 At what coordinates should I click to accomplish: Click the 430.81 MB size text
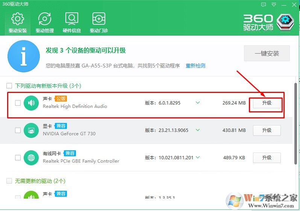coord(234,130)
